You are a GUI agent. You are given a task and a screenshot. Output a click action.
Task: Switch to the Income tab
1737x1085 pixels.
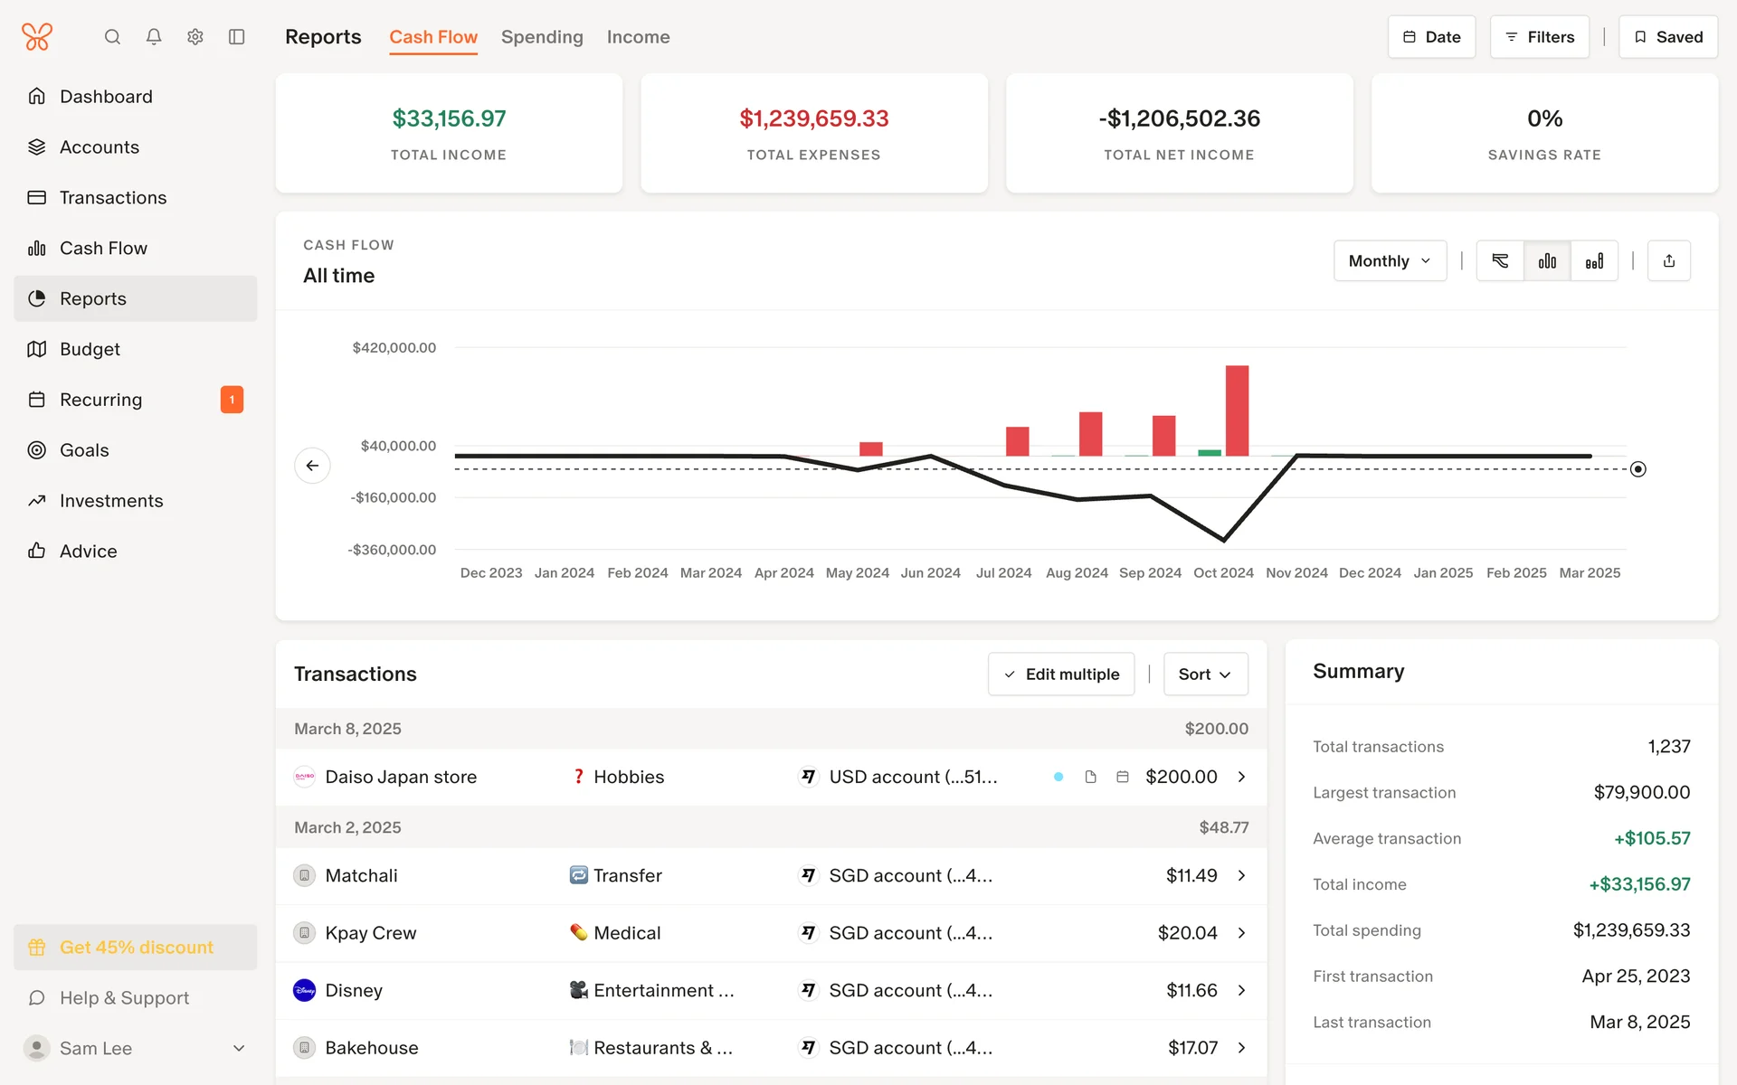click(638, 37)
